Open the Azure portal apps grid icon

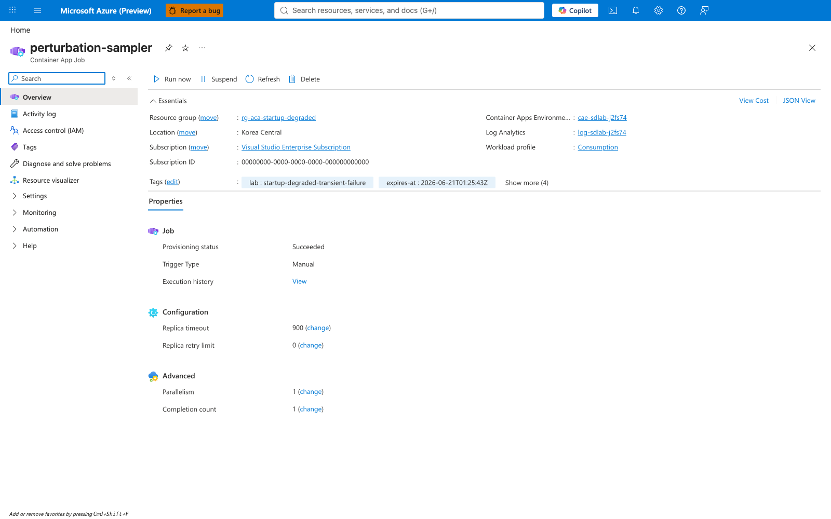tap(12, 10)
